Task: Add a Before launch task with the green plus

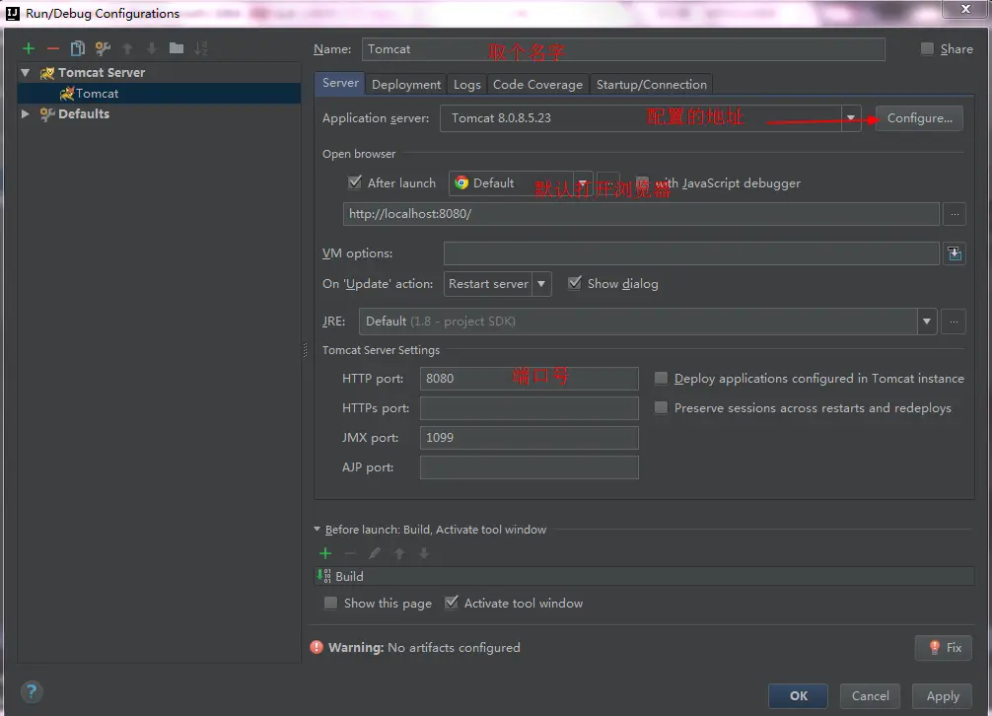Action: tap(325, 553)
